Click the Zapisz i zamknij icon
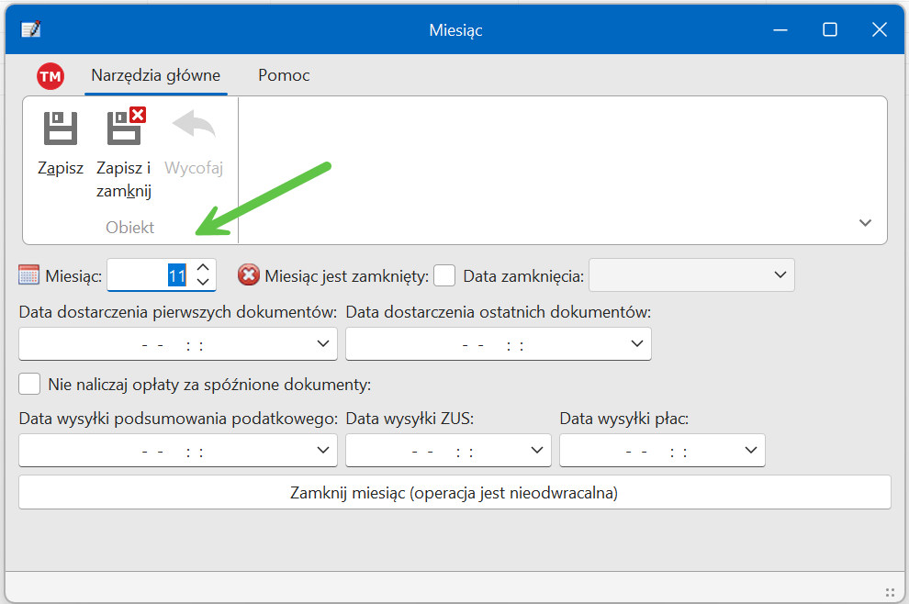Image resolution: width=909 pixels, height=604 pixels. click(124, 129)
